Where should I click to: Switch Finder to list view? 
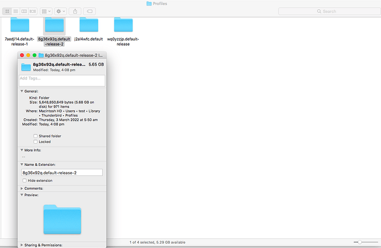point(15,11)
